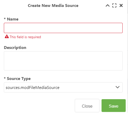Click the sources.modFileMediaSource field
The height and width of the screenshot is (113, 128).
[x=63, y=87]
